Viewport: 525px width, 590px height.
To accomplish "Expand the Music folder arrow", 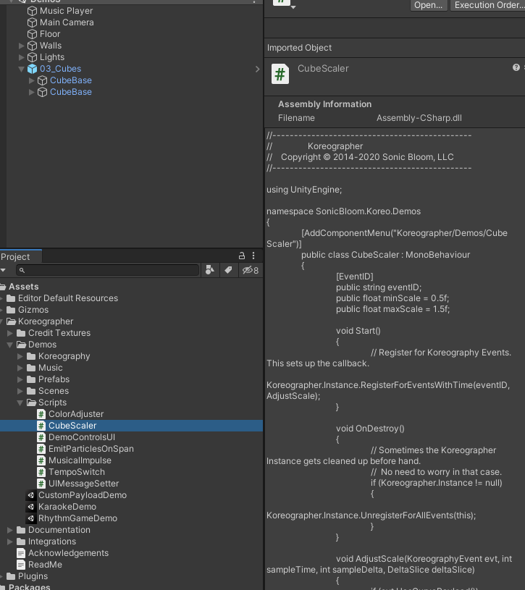I will point(20,368).
